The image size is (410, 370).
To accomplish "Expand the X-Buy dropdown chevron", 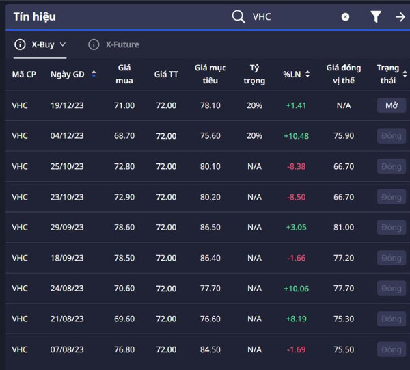I will click(x=64, y=44).
